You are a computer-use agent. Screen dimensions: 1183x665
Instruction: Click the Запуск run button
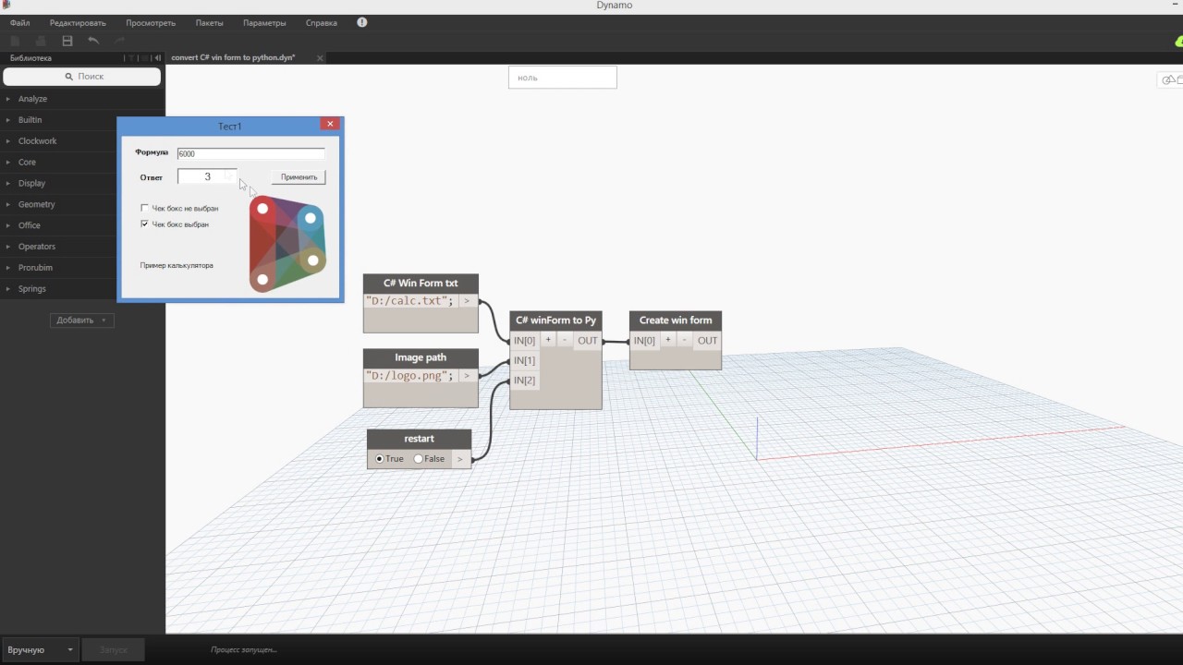pos(113,650)
